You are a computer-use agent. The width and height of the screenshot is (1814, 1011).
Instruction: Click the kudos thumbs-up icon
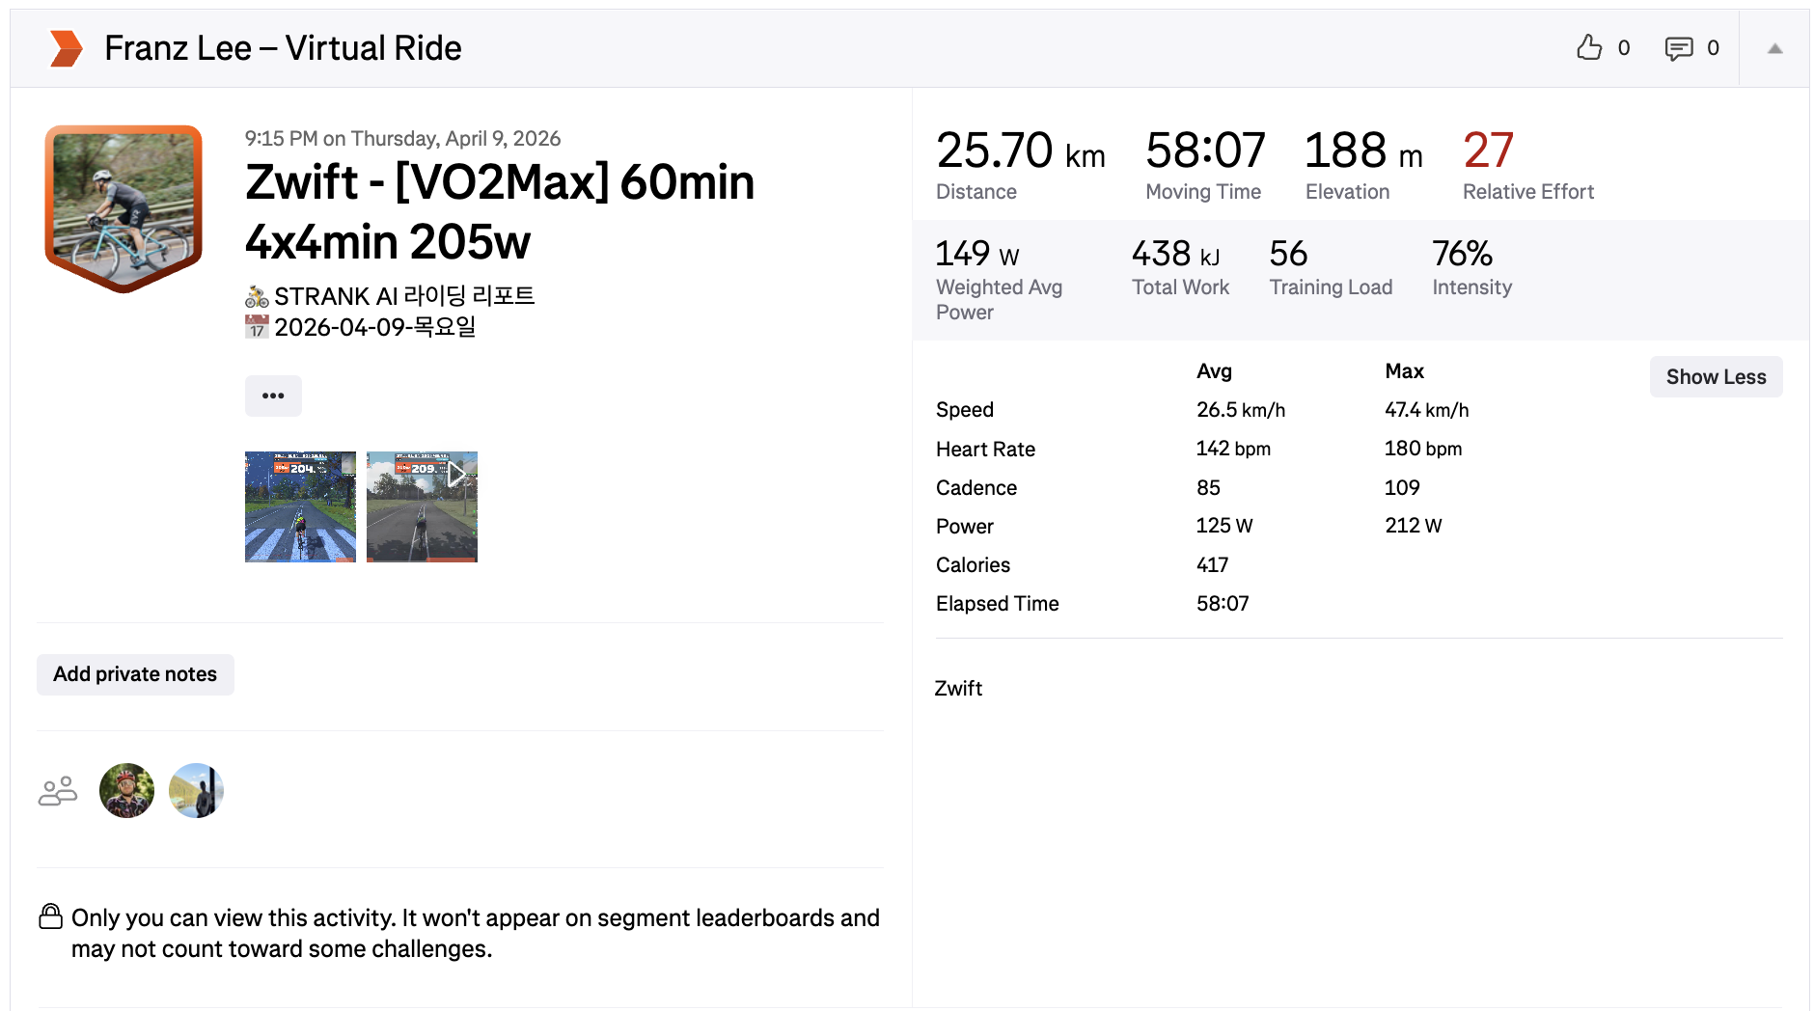[1589, 47]
